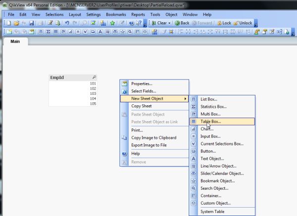Expand the New Sheet Object submenu arrow
Image resolution: width=297 pixels, height=216 pixels.
point(185,98)
